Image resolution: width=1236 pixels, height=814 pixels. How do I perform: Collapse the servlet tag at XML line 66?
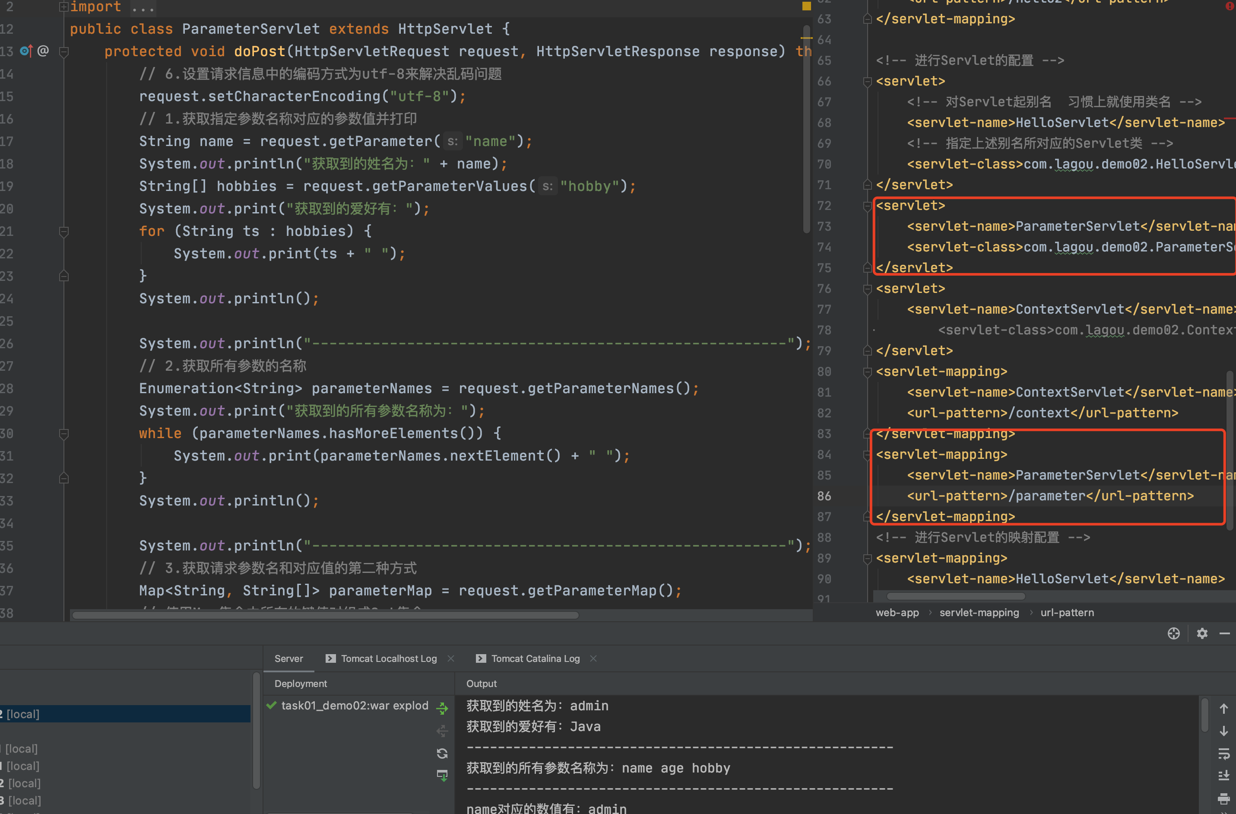(x=867, y=82)
